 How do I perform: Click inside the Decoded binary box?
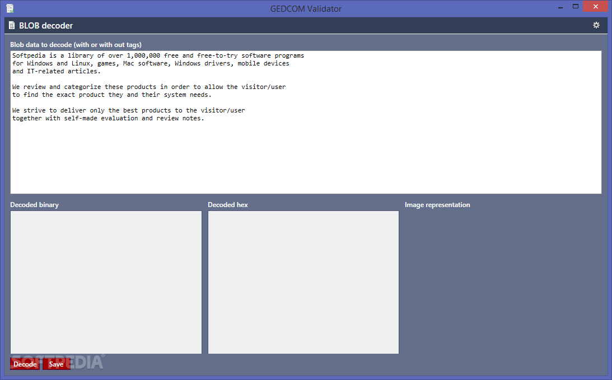[x=106, y=282]
